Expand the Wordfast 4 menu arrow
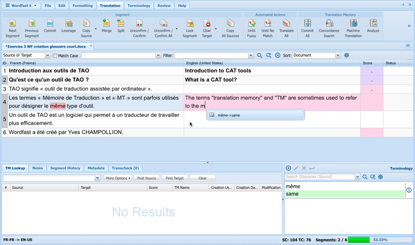The image size is (415, 245). coord(35,5)
